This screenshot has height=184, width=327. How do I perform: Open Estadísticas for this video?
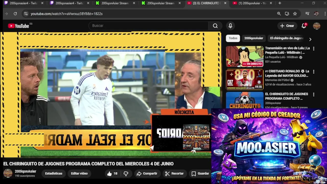click(54, 174)
